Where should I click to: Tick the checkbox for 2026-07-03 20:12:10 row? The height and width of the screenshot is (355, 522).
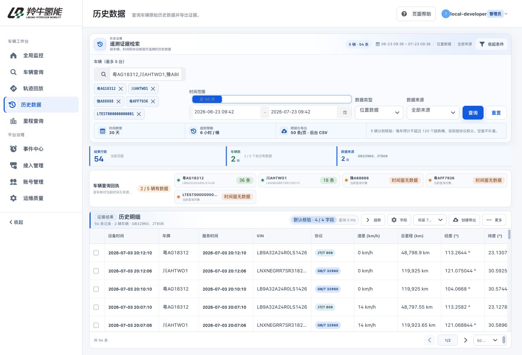pyautogui.click(x=96, y=253)
